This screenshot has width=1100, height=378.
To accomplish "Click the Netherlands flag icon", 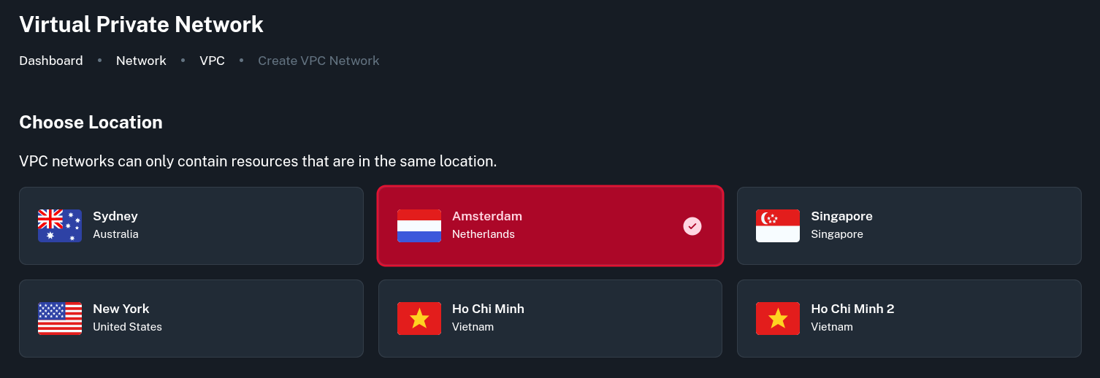I will click(x=419, y=225).
